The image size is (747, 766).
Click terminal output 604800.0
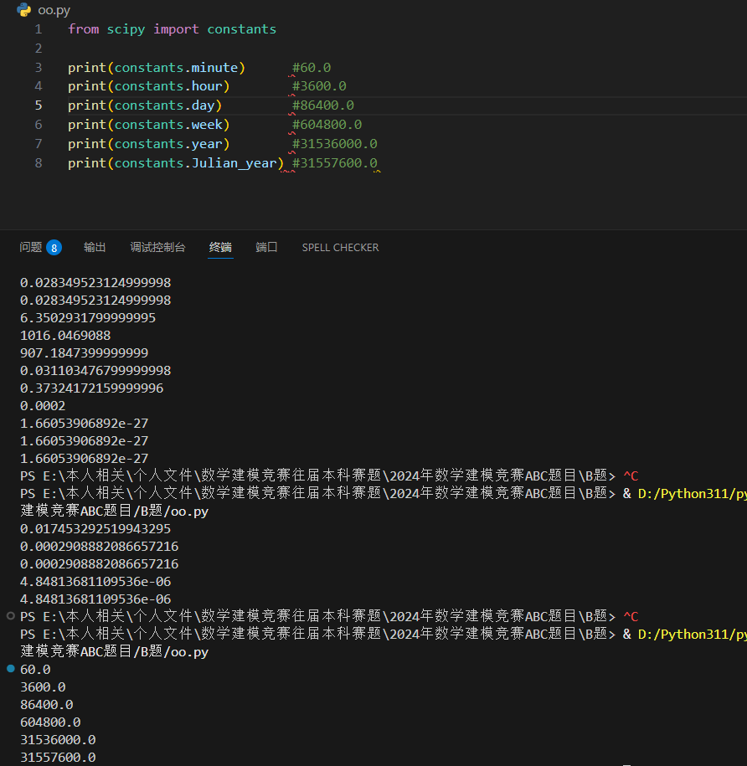(x=50, y=722)
